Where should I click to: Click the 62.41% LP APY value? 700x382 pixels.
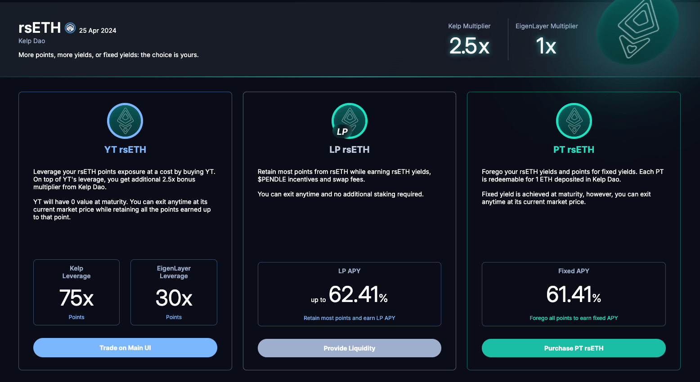pyautogui.click(x=358, y=295)
